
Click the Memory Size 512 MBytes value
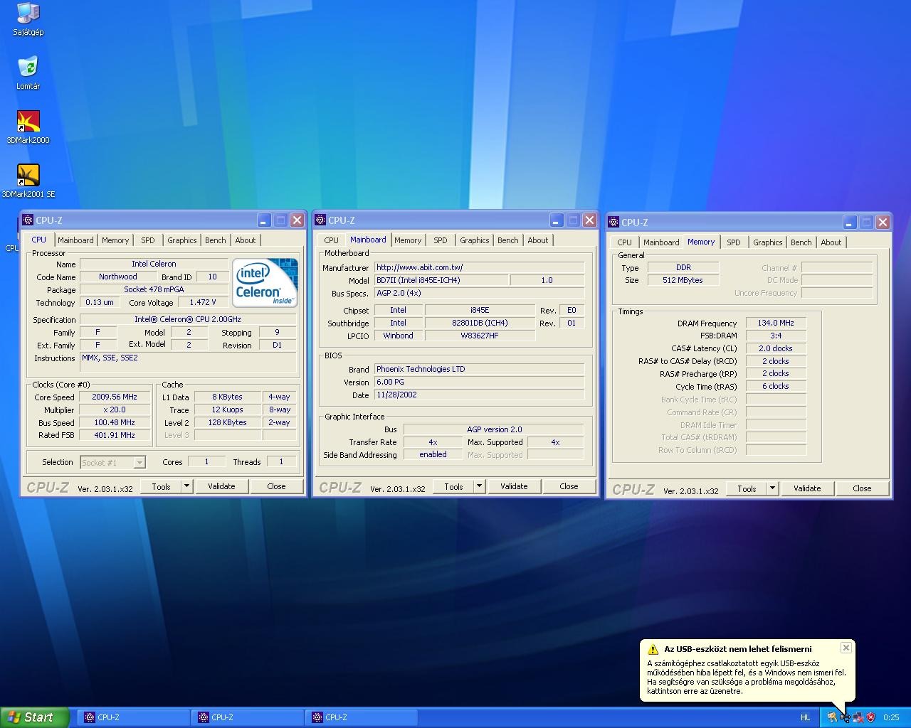coord(683,280)
